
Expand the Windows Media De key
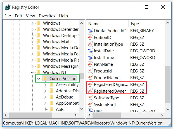click(32, 48)
